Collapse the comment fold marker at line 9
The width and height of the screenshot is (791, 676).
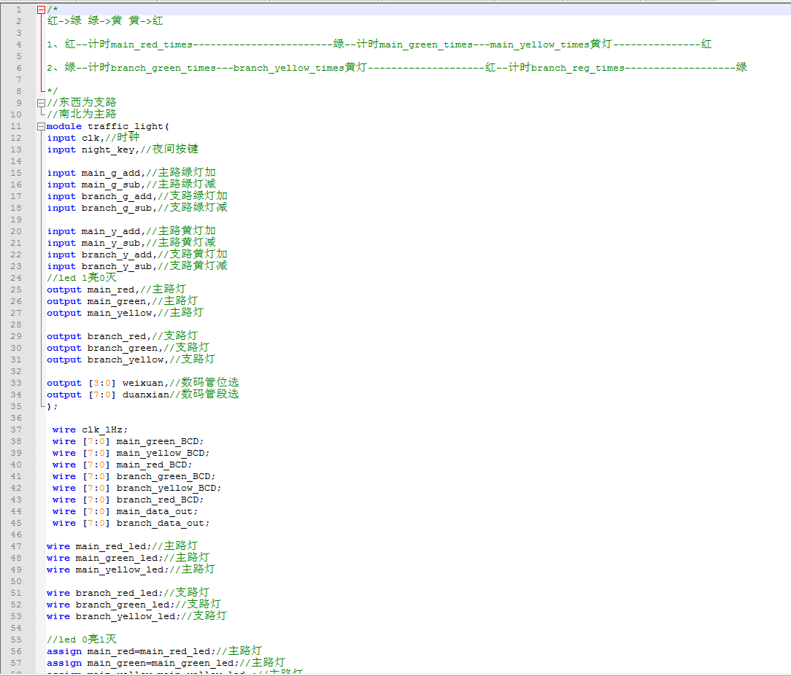click(x=41, y=103)
